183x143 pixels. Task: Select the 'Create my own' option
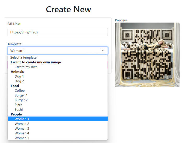pyautogui.click(x=58, y=67)
